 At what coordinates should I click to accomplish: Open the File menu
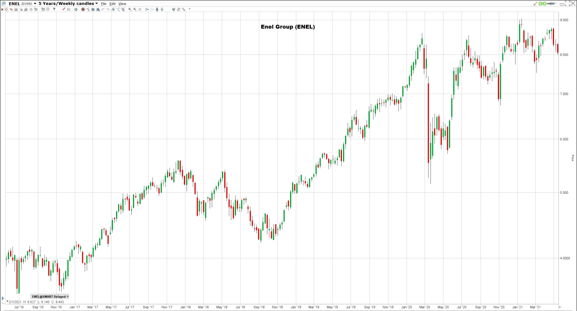pyautogui.click(x=103, y=4)
